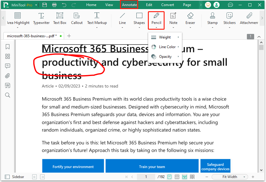
Task: Add a Note annotation
Action: tap(173, 18)
